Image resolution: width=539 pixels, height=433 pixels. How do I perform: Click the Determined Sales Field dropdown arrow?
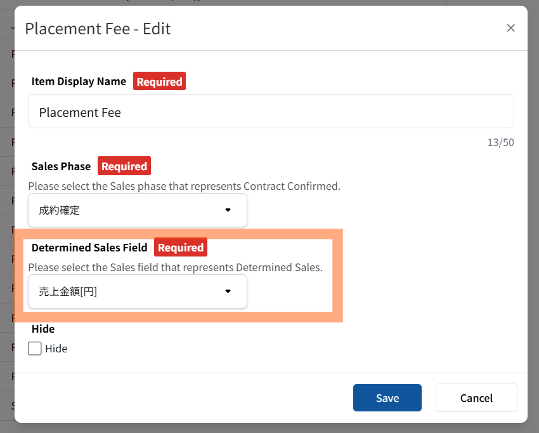point(228,291)
